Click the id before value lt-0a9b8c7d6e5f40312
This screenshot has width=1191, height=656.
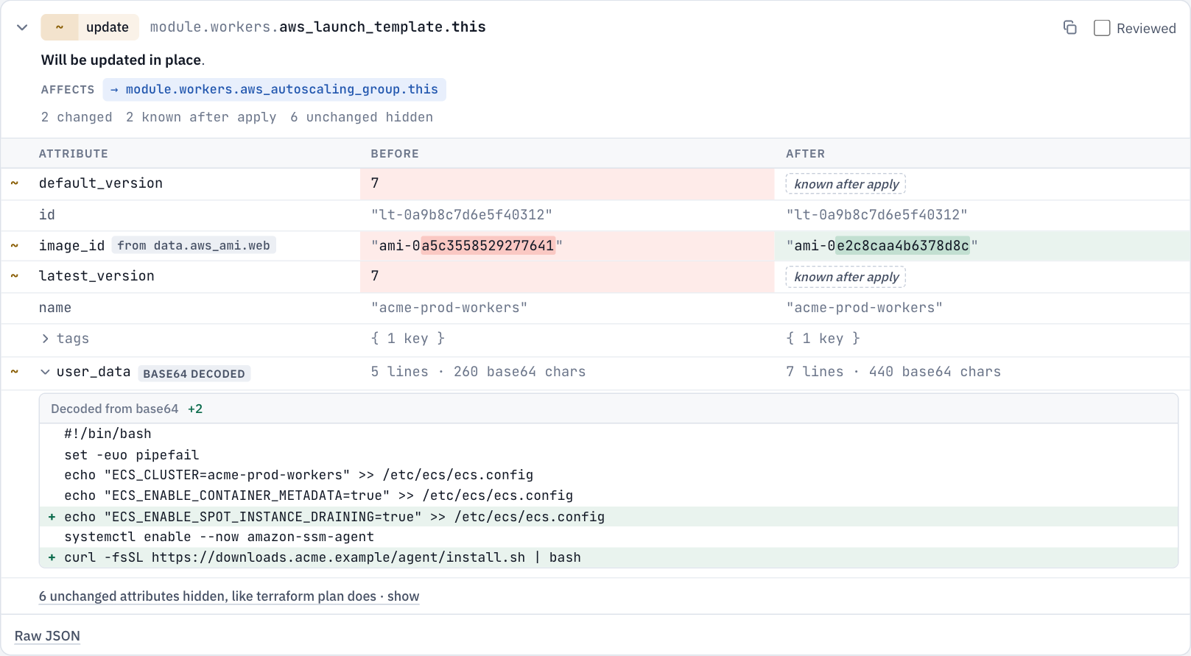(462, 215)
